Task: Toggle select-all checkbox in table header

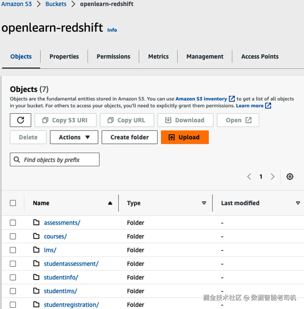Action: pyautogui.click(x=13, y=203)
